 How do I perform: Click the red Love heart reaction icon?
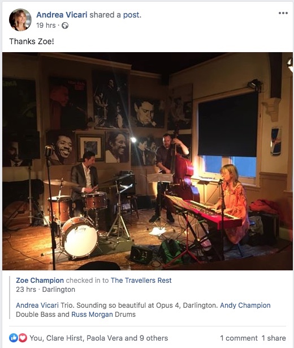click(23, 338)
